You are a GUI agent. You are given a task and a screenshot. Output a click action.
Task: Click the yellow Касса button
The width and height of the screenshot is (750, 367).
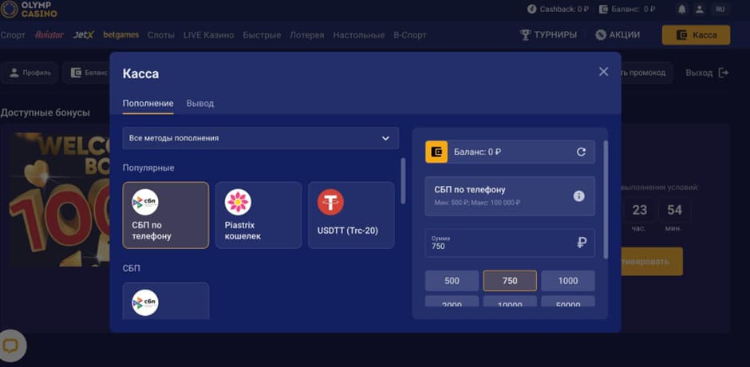click(x=695, y=35)
